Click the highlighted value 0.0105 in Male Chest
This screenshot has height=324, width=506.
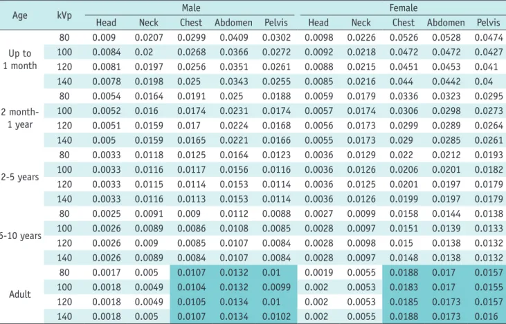pyautogui.click(x=191, y=302)
